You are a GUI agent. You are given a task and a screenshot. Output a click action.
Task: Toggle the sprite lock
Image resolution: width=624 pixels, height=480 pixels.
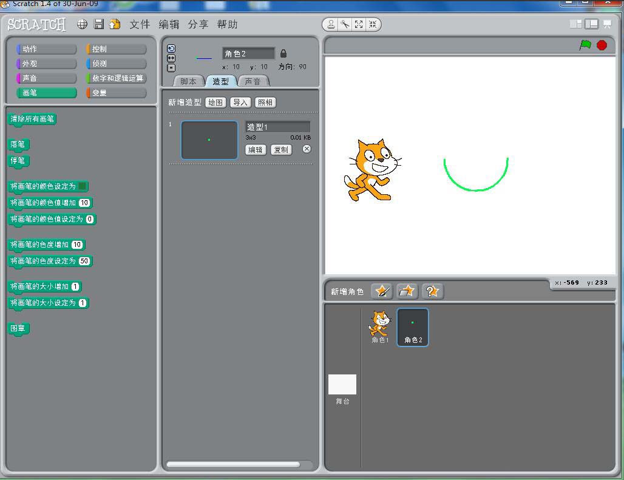[283, 54]
